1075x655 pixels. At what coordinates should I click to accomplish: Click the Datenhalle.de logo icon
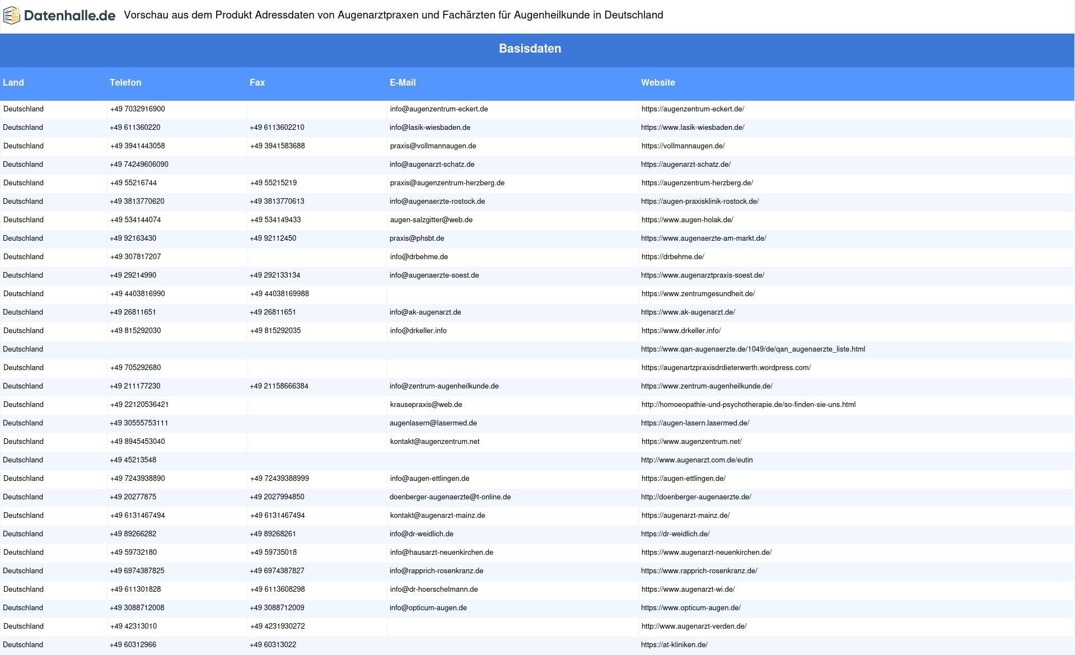click(12, 16)
